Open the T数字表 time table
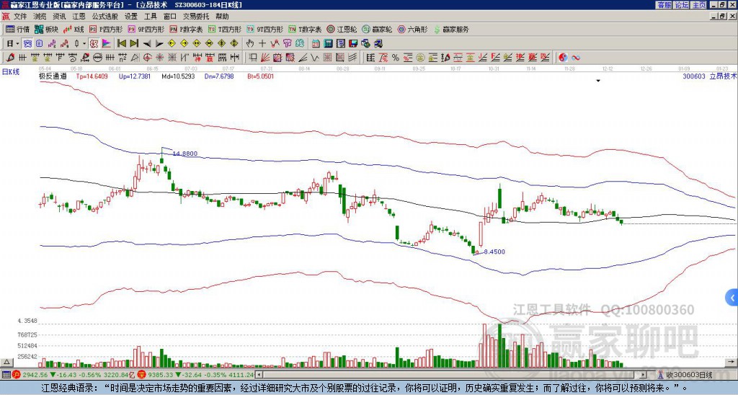Screen dimensions: 738x395 305,29
